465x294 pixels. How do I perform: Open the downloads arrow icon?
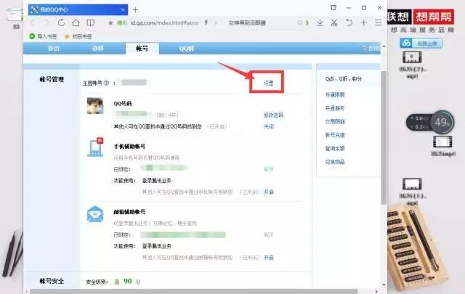click(x=320, y=23)
